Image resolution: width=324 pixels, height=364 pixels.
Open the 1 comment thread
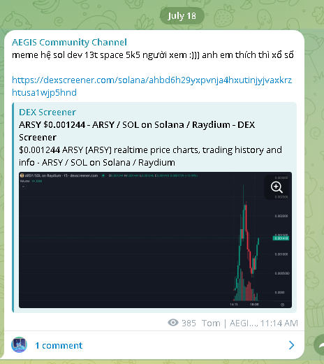[154, 345]
